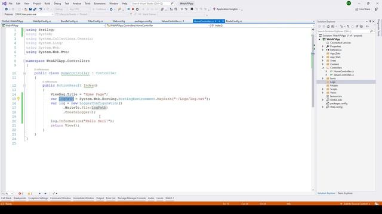Click the Solution Explorer search magnifier icon
This screenshot has width=382, height=214.
[x=371, y=32]
